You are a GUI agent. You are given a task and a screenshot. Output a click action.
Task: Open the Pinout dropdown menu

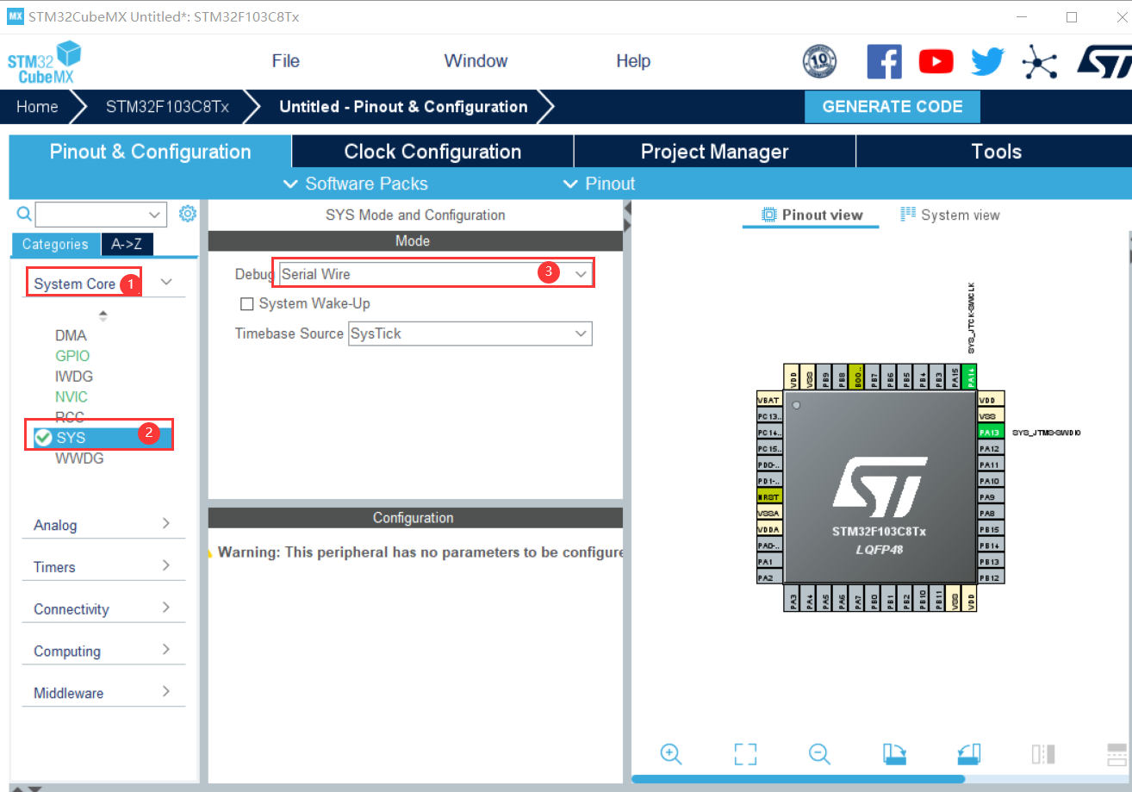tap(599, 184)
